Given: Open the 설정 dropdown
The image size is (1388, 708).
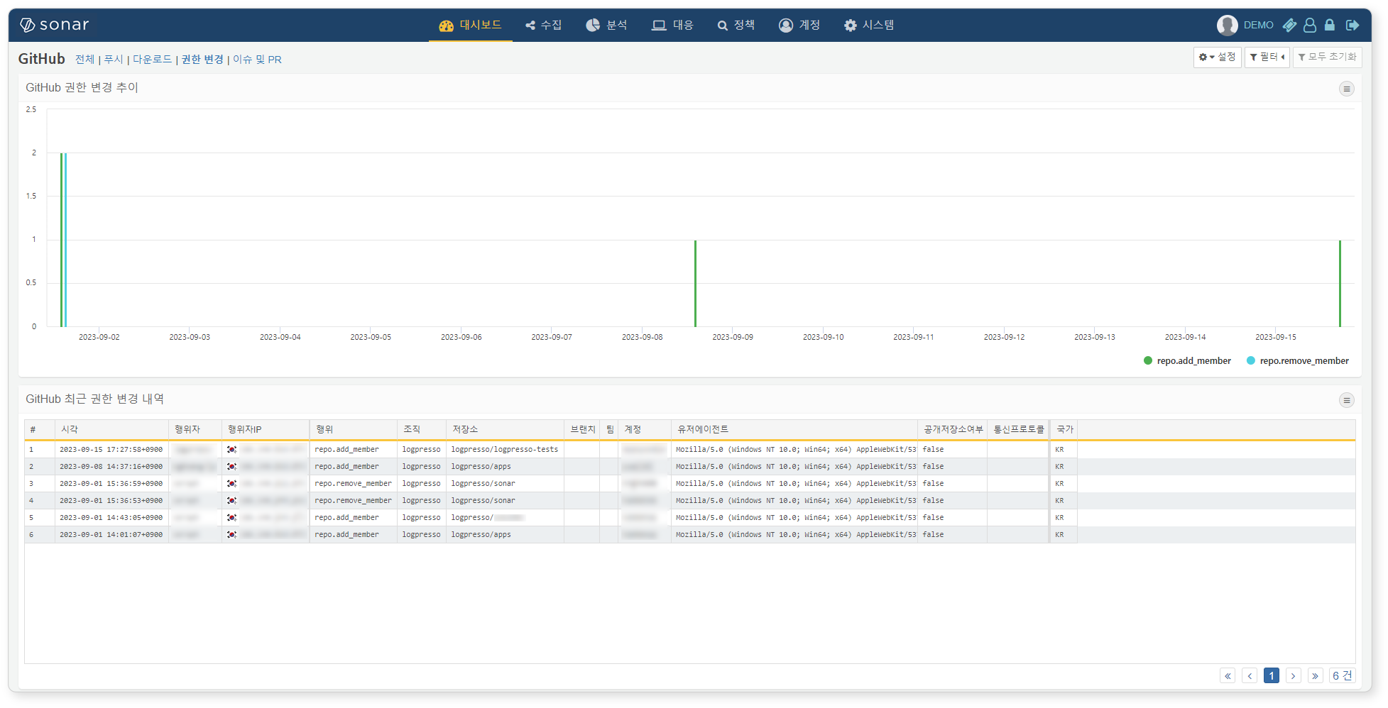Looking at the screenshot, I should click(x=1217, y=57).
